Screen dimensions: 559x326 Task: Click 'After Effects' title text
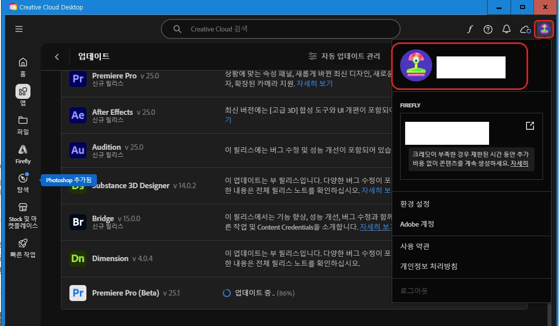click(x=112, y=112)
